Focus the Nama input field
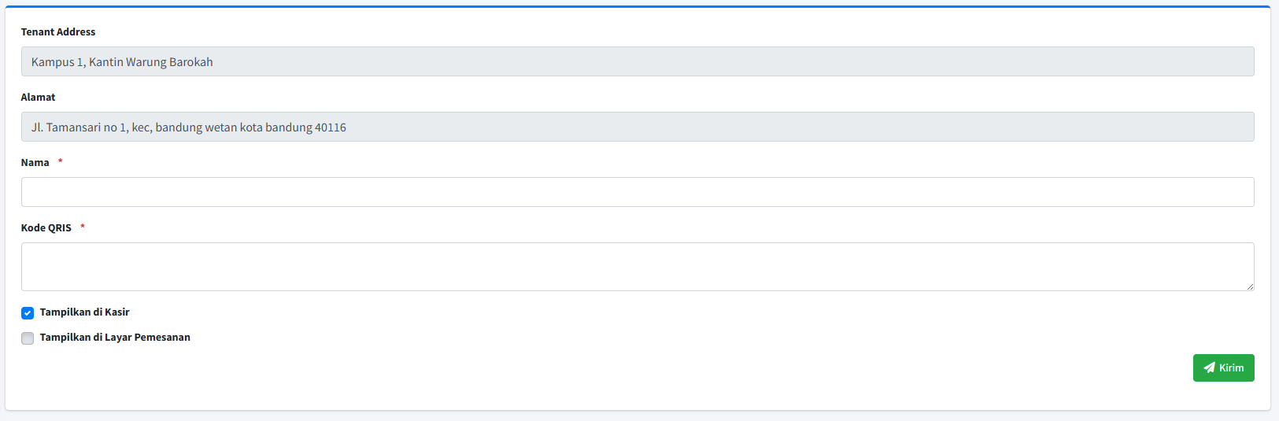Image resolution: width=1279 pixels, height=421 pixels. 637,192
